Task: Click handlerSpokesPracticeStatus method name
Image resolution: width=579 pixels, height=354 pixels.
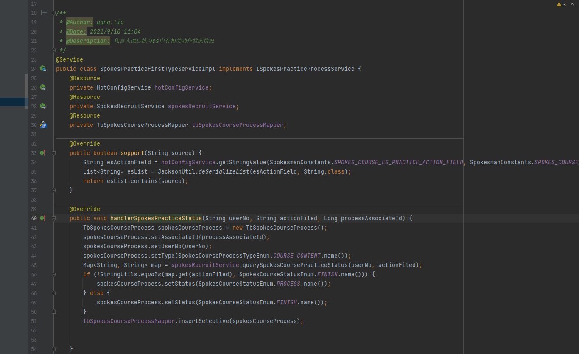Action: pos(156,218)
